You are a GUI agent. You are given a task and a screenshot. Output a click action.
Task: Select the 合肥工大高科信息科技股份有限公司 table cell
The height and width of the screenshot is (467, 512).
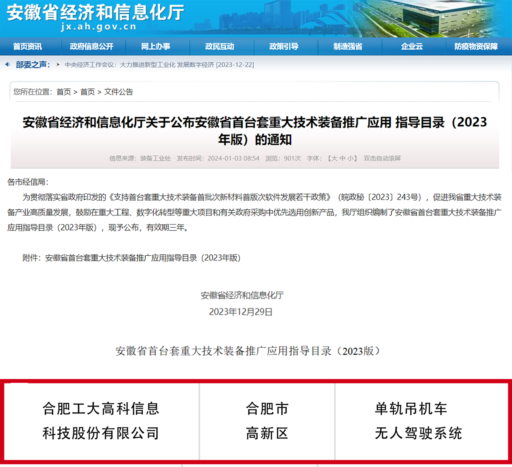tap(101, 421)
